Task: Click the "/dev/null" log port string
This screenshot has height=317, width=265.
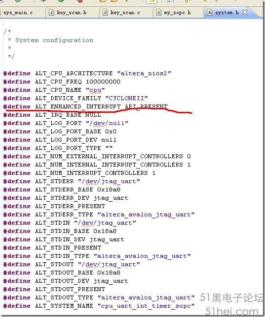Action: [x=107, y=123]
